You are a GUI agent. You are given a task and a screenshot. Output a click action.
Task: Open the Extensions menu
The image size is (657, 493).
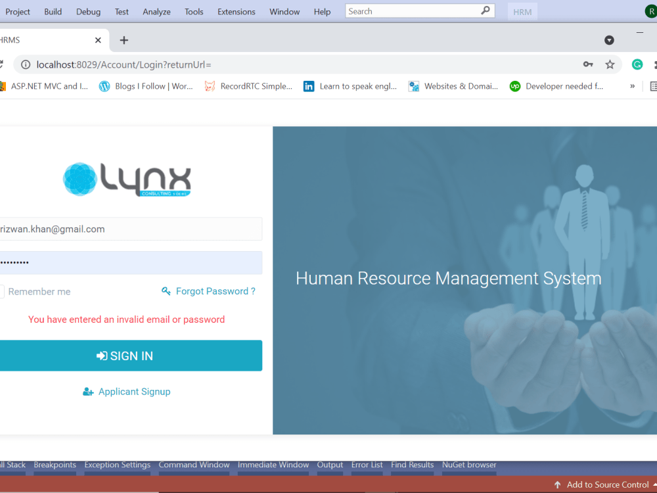tap(237, 12)
